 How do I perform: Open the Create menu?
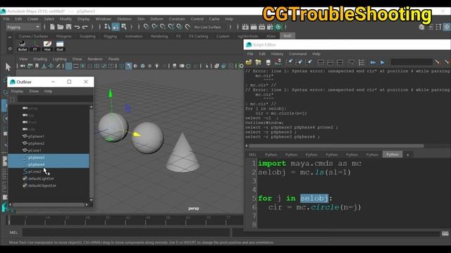(x=33, y=19)
